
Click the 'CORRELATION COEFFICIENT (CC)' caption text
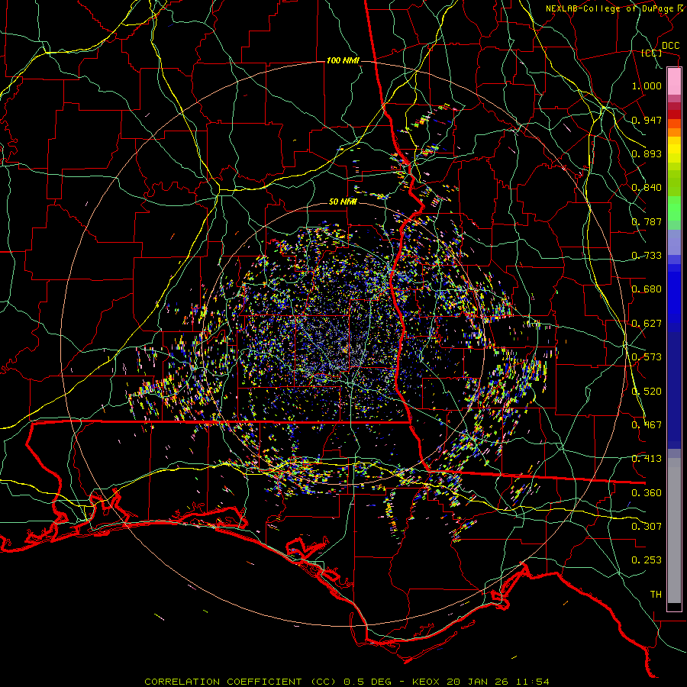(240, 682)
